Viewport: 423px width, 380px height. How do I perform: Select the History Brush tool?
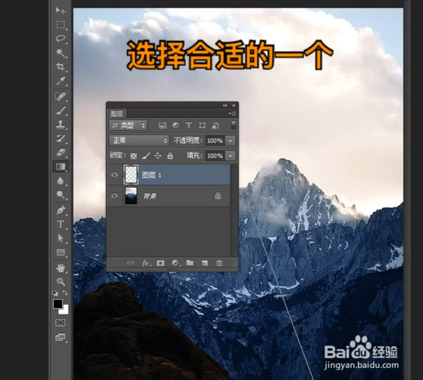coord(61,139)
